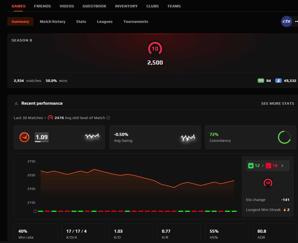
Task: Open the 72% Consistency card
Action: pyautogui.click(x=251, y=137)
